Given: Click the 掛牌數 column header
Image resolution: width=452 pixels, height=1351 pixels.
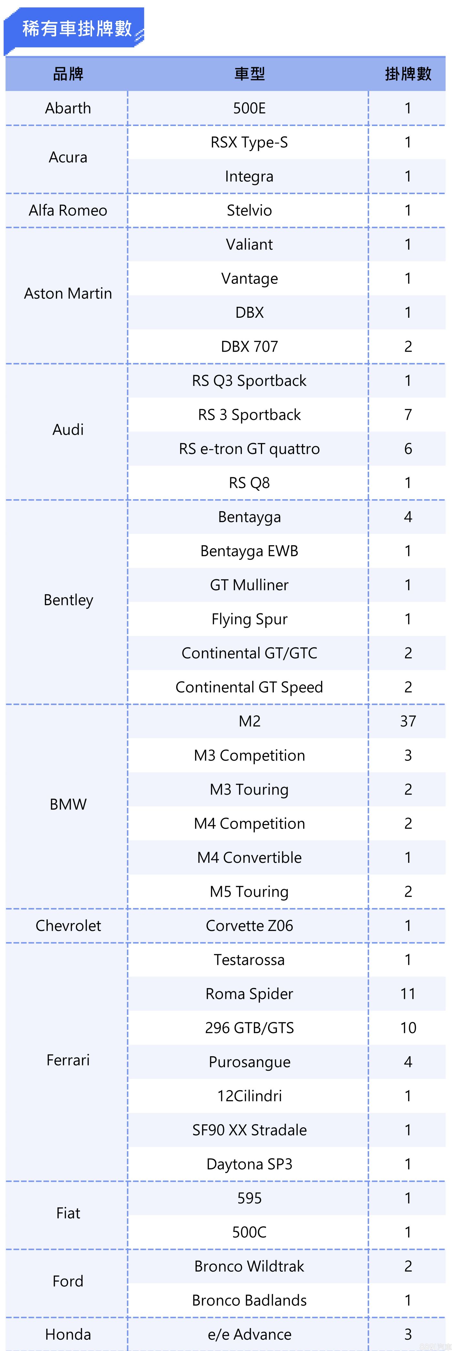Looking at the screenshot, I should coord(407,74).
